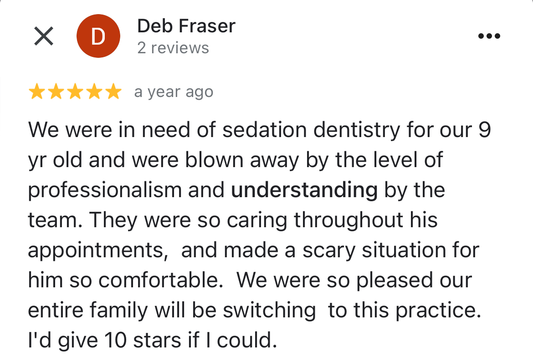Image resolution: width=533 pixels, height=362 pixels.
Task: Open Deb Fraser's profile name link
Action: pyautogui.click(x=186, y=26)
